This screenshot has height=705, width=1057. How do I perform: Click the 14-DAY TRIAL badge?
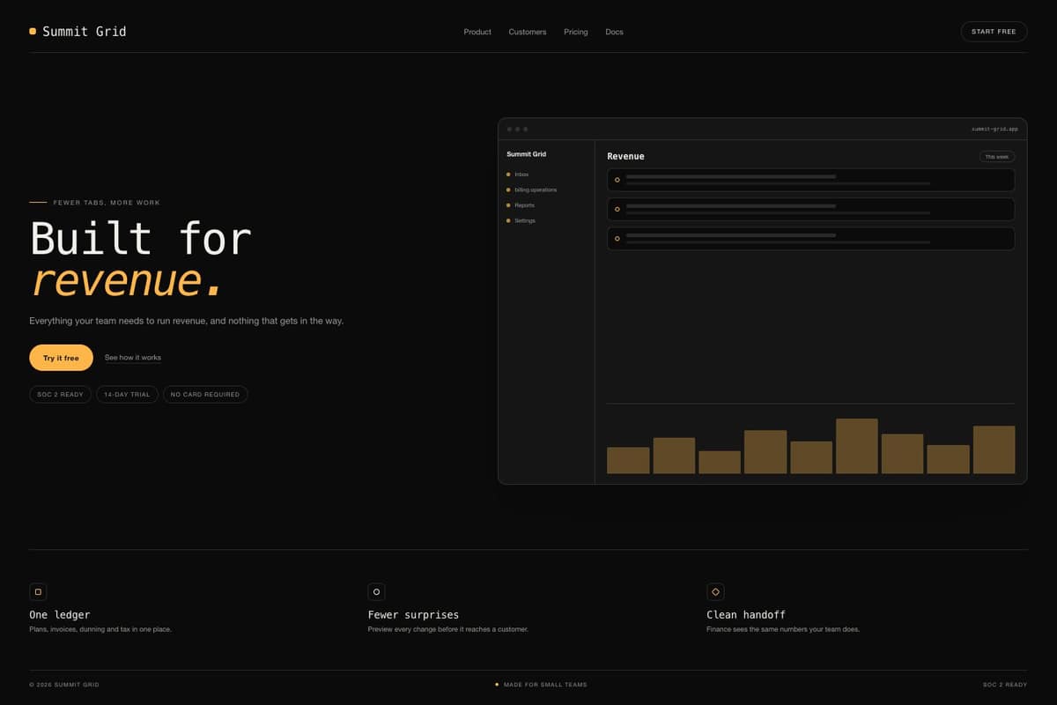click(x=128, y=394)
